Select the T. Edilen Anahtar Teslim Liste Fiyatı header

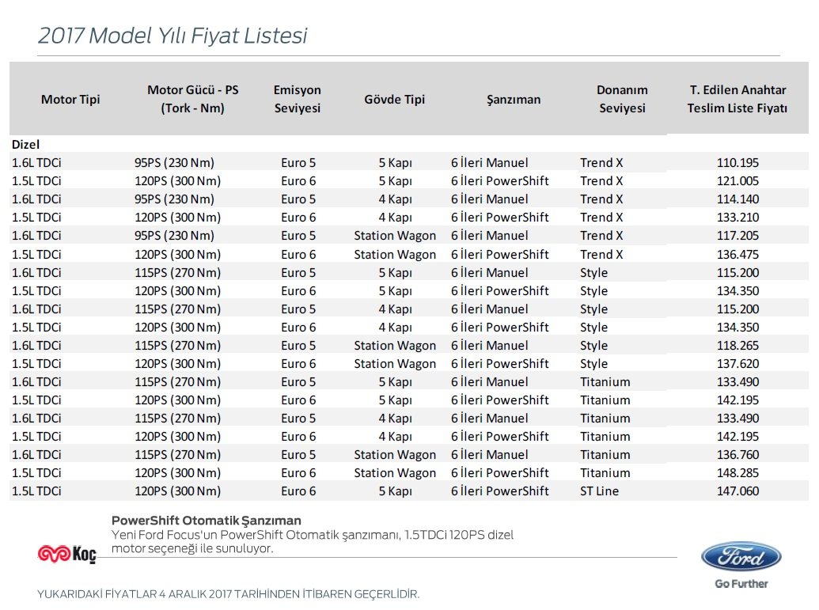(x=737, y=99)
